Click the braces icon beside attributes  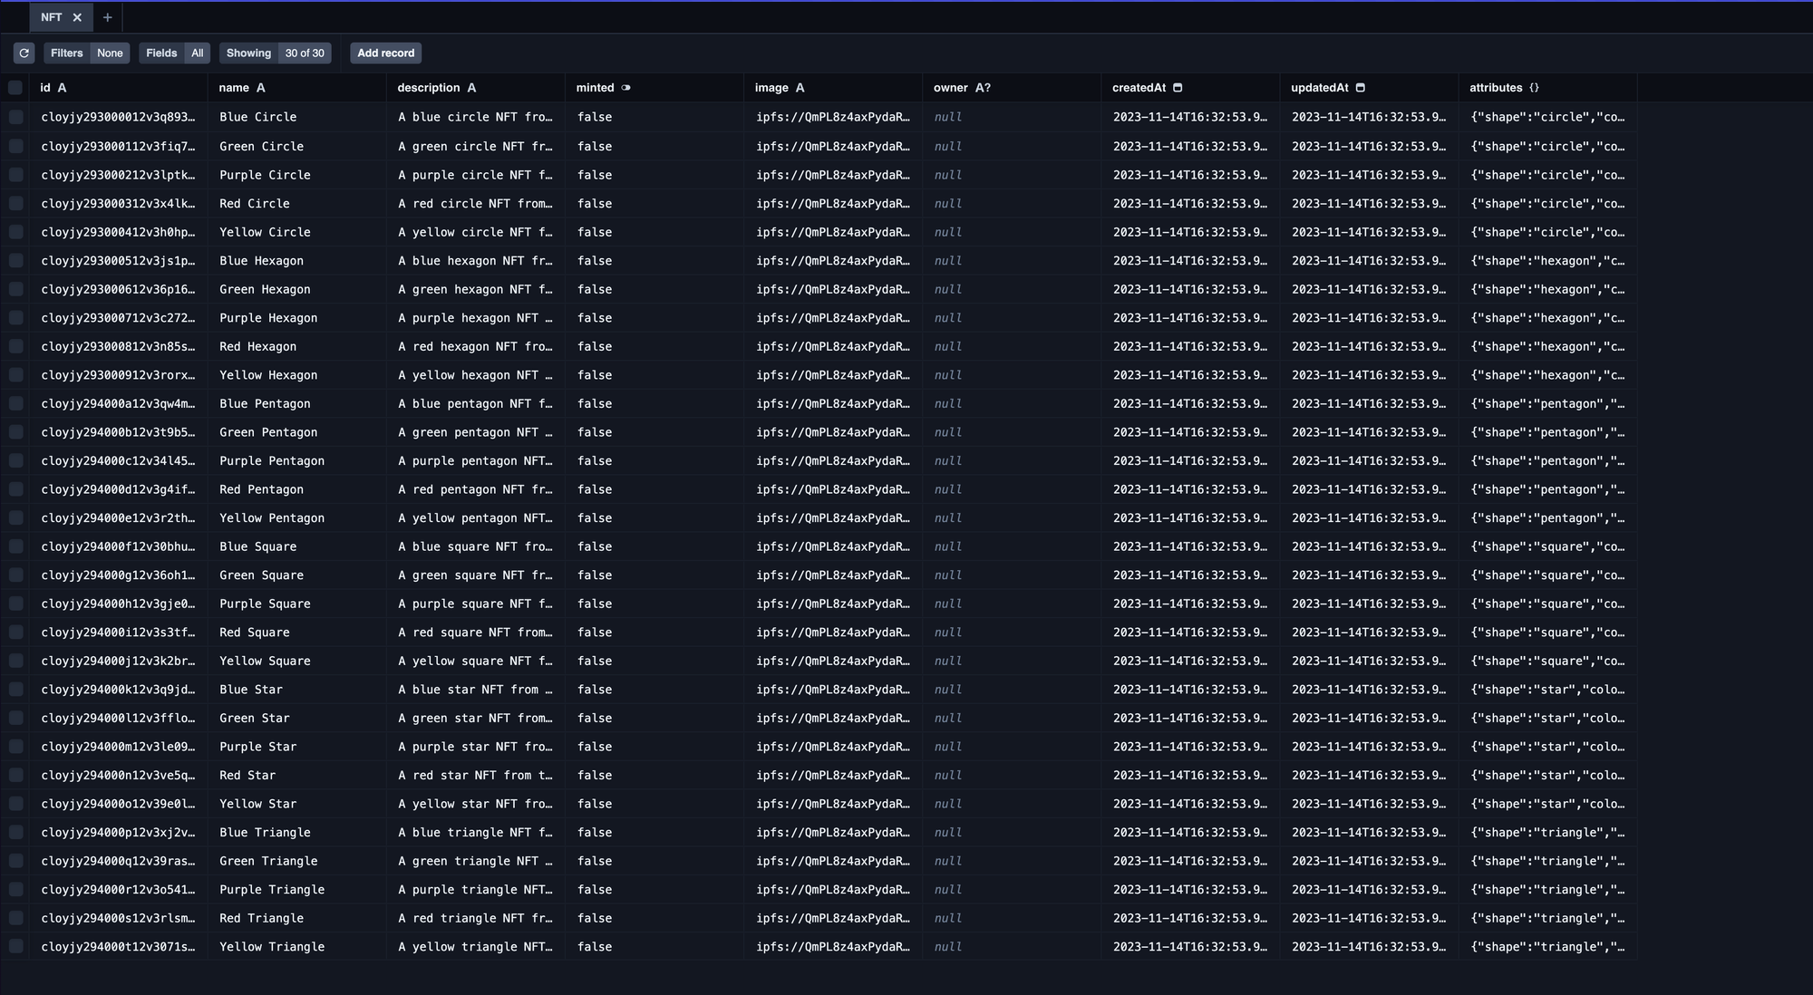[1534, 88]
